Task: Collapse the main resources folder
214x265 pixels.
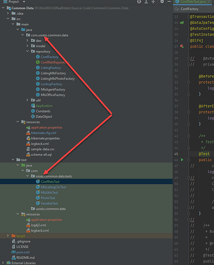Action: (x=17, y=122)
